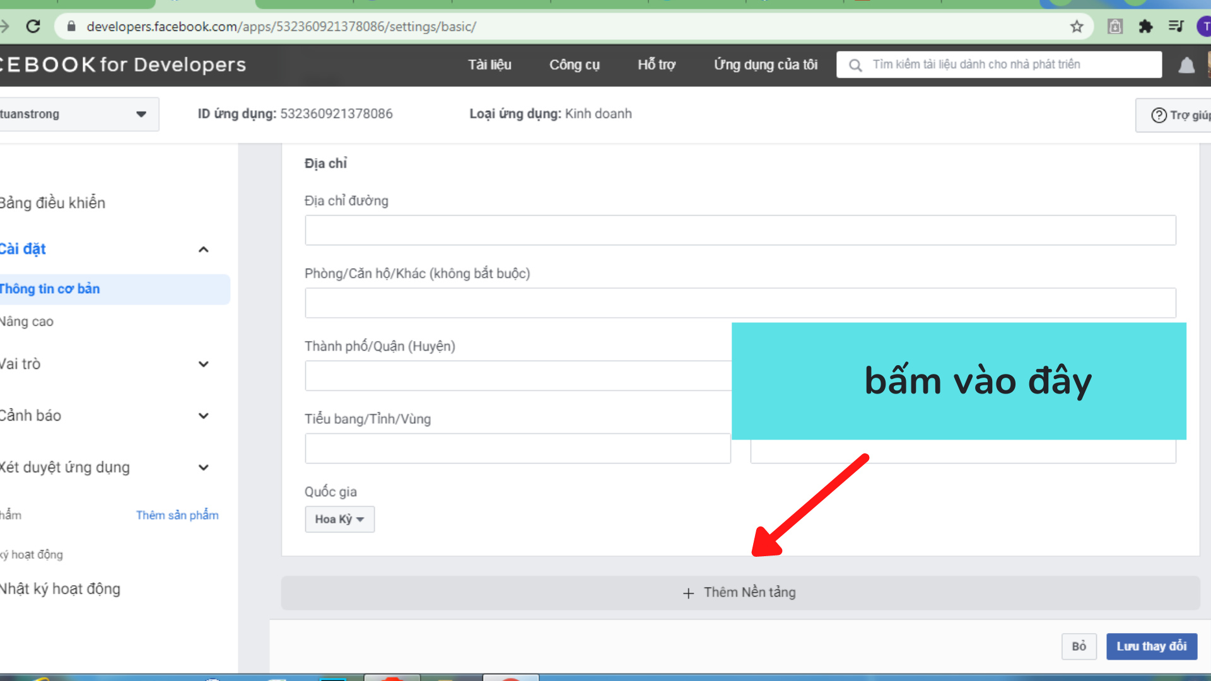Open Ứng dụng của tôi menu

765,65
